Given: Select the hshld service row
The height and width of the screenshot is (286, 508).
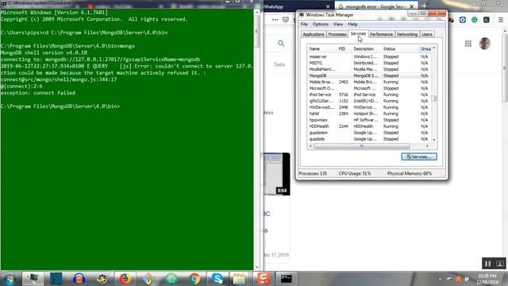Looking at the screenshot, I should 369,114.
